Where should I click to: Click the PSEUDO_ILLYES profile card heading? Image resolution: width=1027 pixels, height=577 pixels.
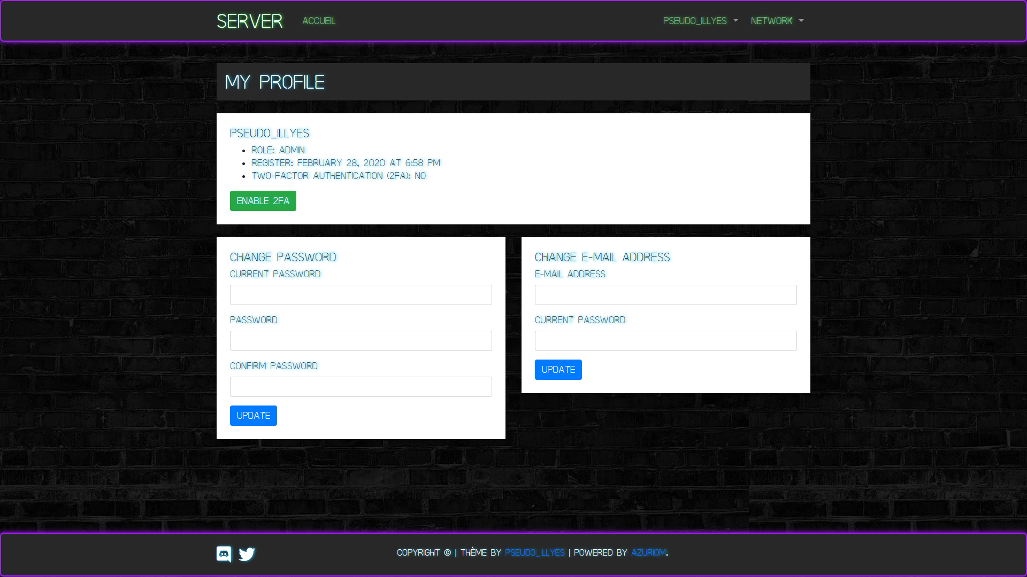pos(270,133)
